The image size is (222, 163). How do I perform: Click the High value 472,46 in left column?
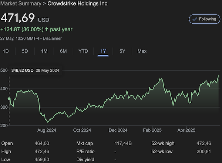[42, 152]
